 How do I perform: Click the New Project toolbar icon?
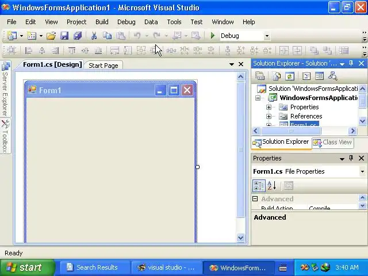(11, 36)
